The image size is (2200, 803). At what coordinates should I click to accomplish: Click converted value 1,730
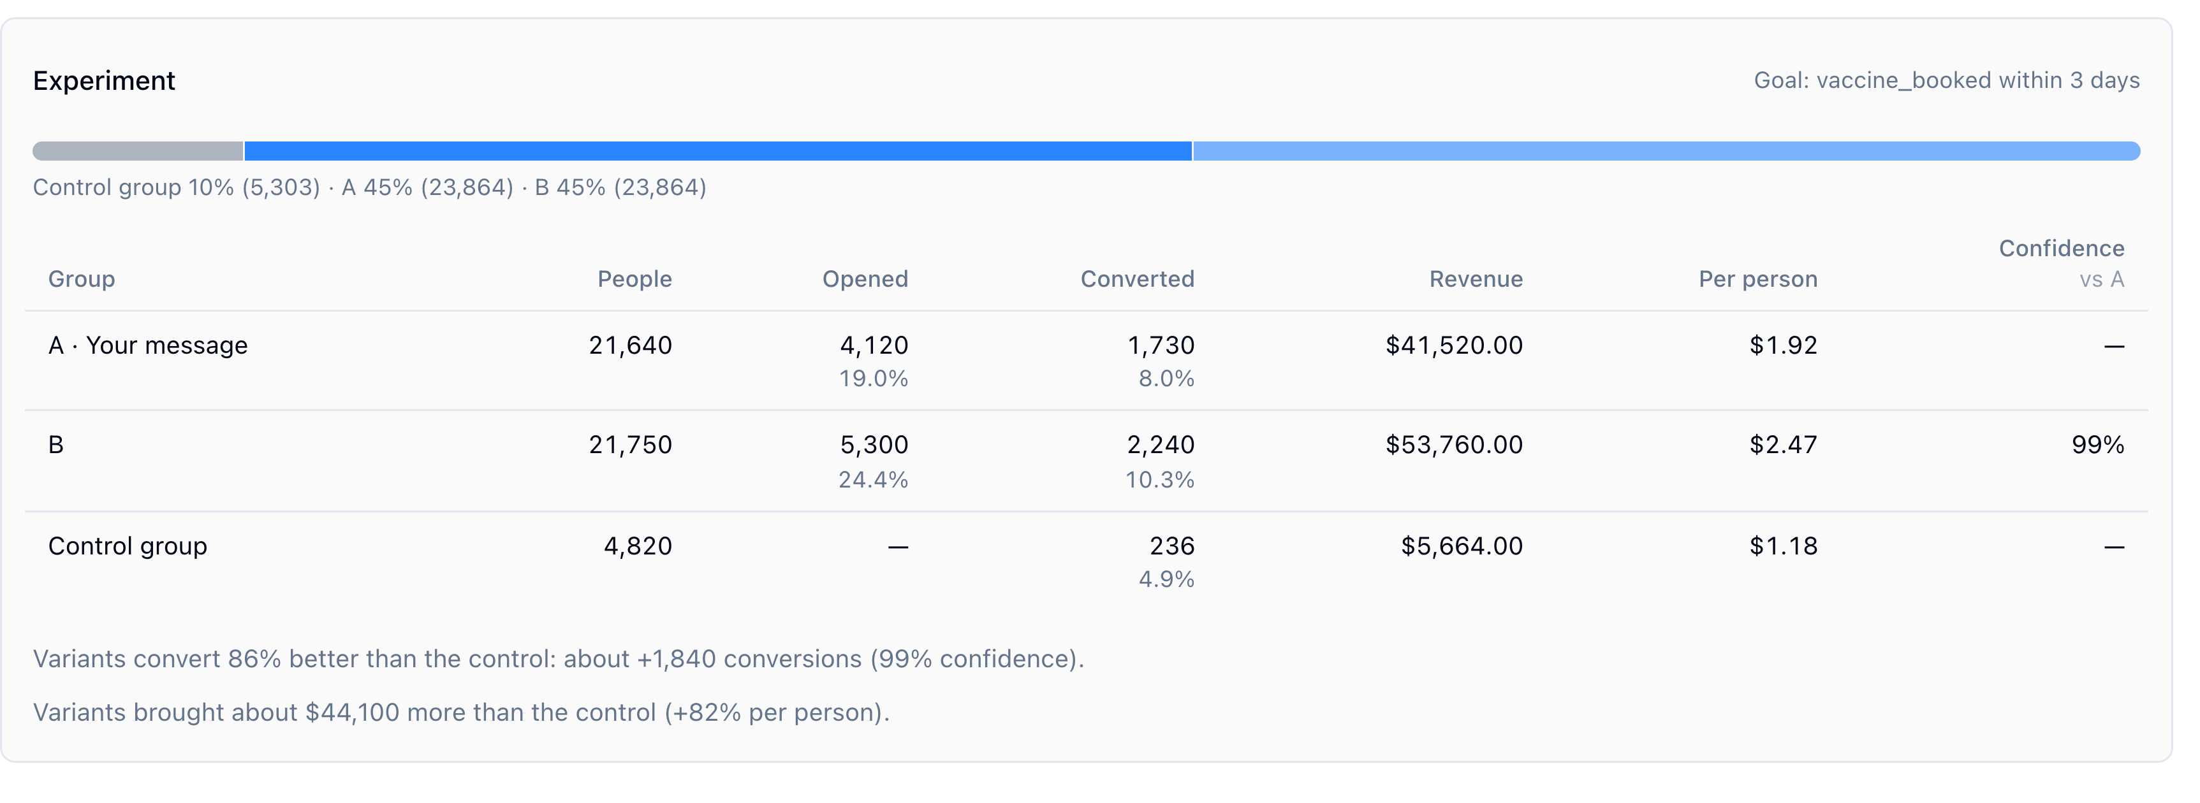coord(1161,345)
